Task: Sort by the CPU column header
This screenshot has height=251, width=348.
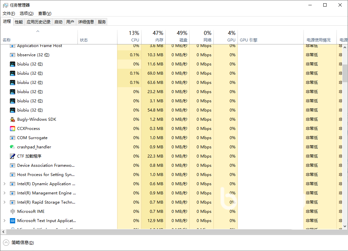Action: pos(129,37)
